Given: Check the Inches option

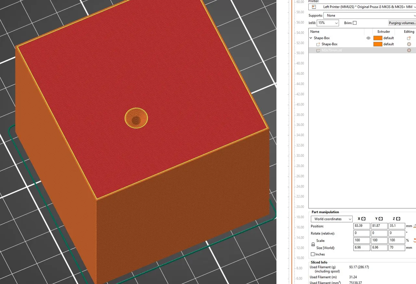Looking at the screenshot, I should [313, 254].
